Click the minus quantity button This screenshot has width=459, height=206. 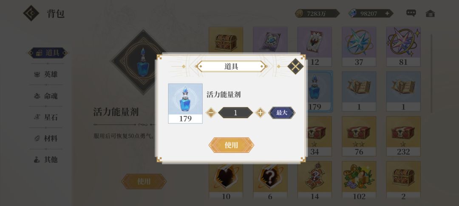211,113
